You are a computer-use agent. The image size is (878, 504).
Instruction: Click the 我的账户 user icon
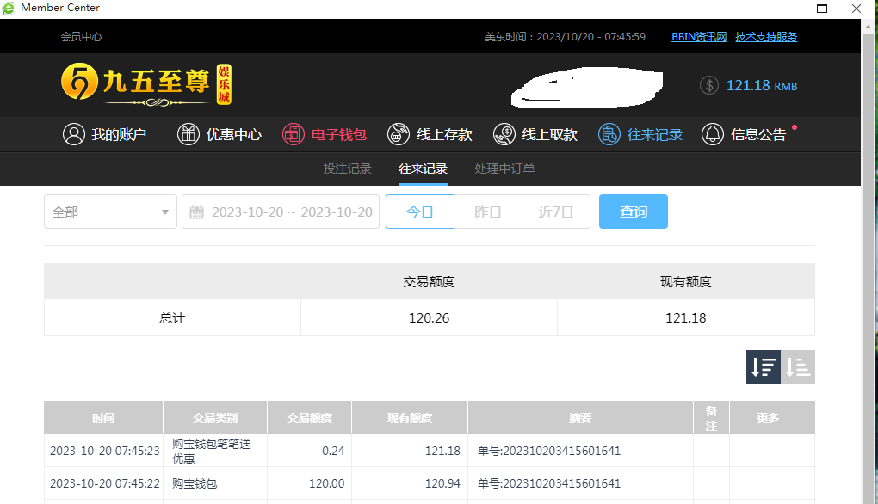pos(74,134)
